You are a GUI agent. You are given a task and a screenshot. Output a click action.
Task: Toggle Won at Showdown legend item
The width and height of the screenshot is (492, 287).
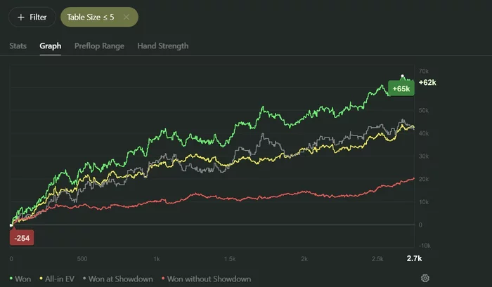point(119,279)
